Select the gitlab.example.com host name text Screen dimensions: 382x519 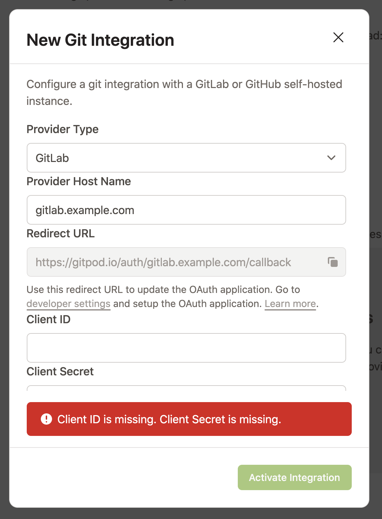coord(84,210)
